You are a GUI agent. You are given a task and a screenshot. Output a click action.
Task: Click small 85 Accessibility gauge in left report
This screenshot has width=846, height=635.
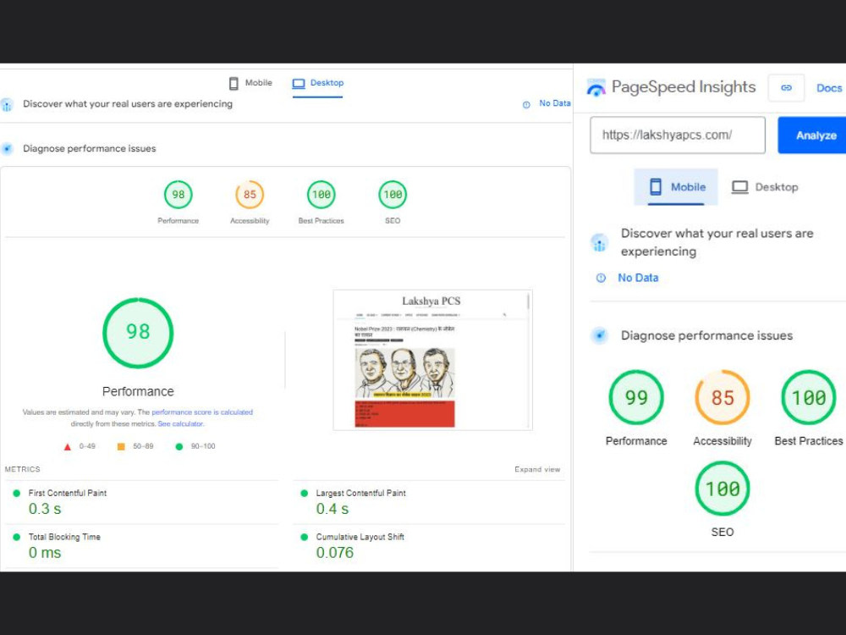[250, 195]
